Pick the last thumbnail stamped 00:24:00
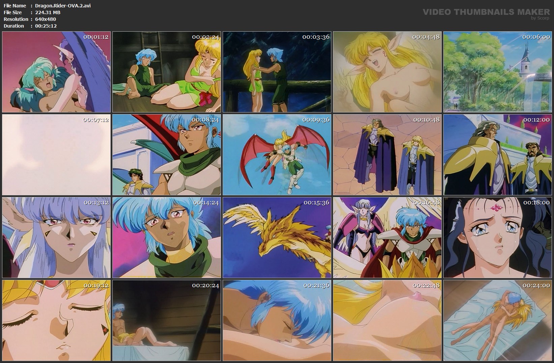554x363 pixels. pos(498,321)
